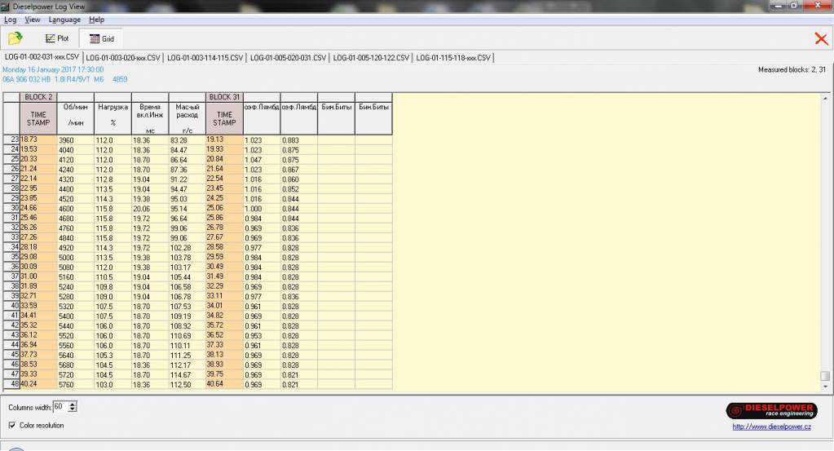Toggle the Color resolution checkbox

[12, 425]
